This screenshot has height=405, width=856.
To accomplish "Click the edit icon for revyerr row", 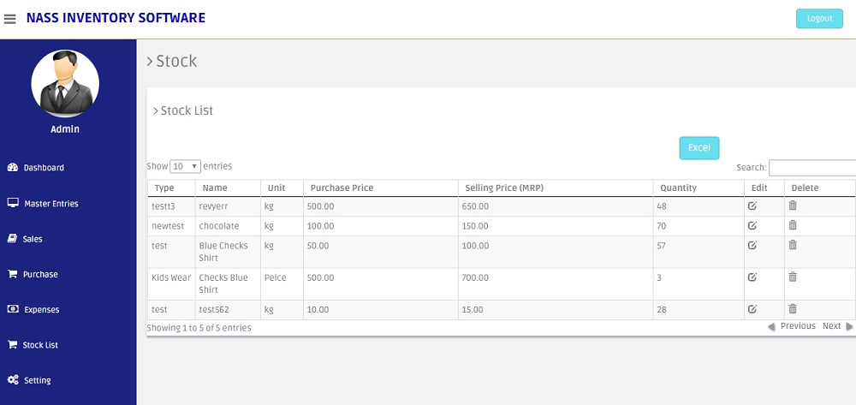I will (752, 205).
